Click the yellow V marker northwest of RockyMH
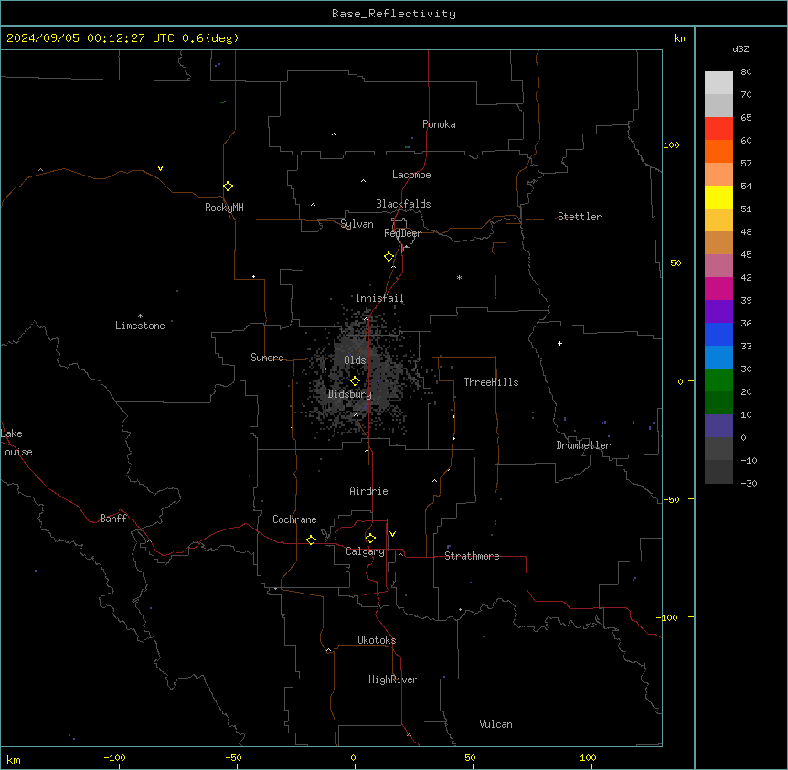The width and height of the screenshot is (788, 770). [x=160, y=168]
